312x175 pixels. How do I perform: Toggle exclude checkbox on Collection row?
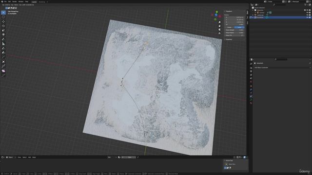(x=305, y=10)
